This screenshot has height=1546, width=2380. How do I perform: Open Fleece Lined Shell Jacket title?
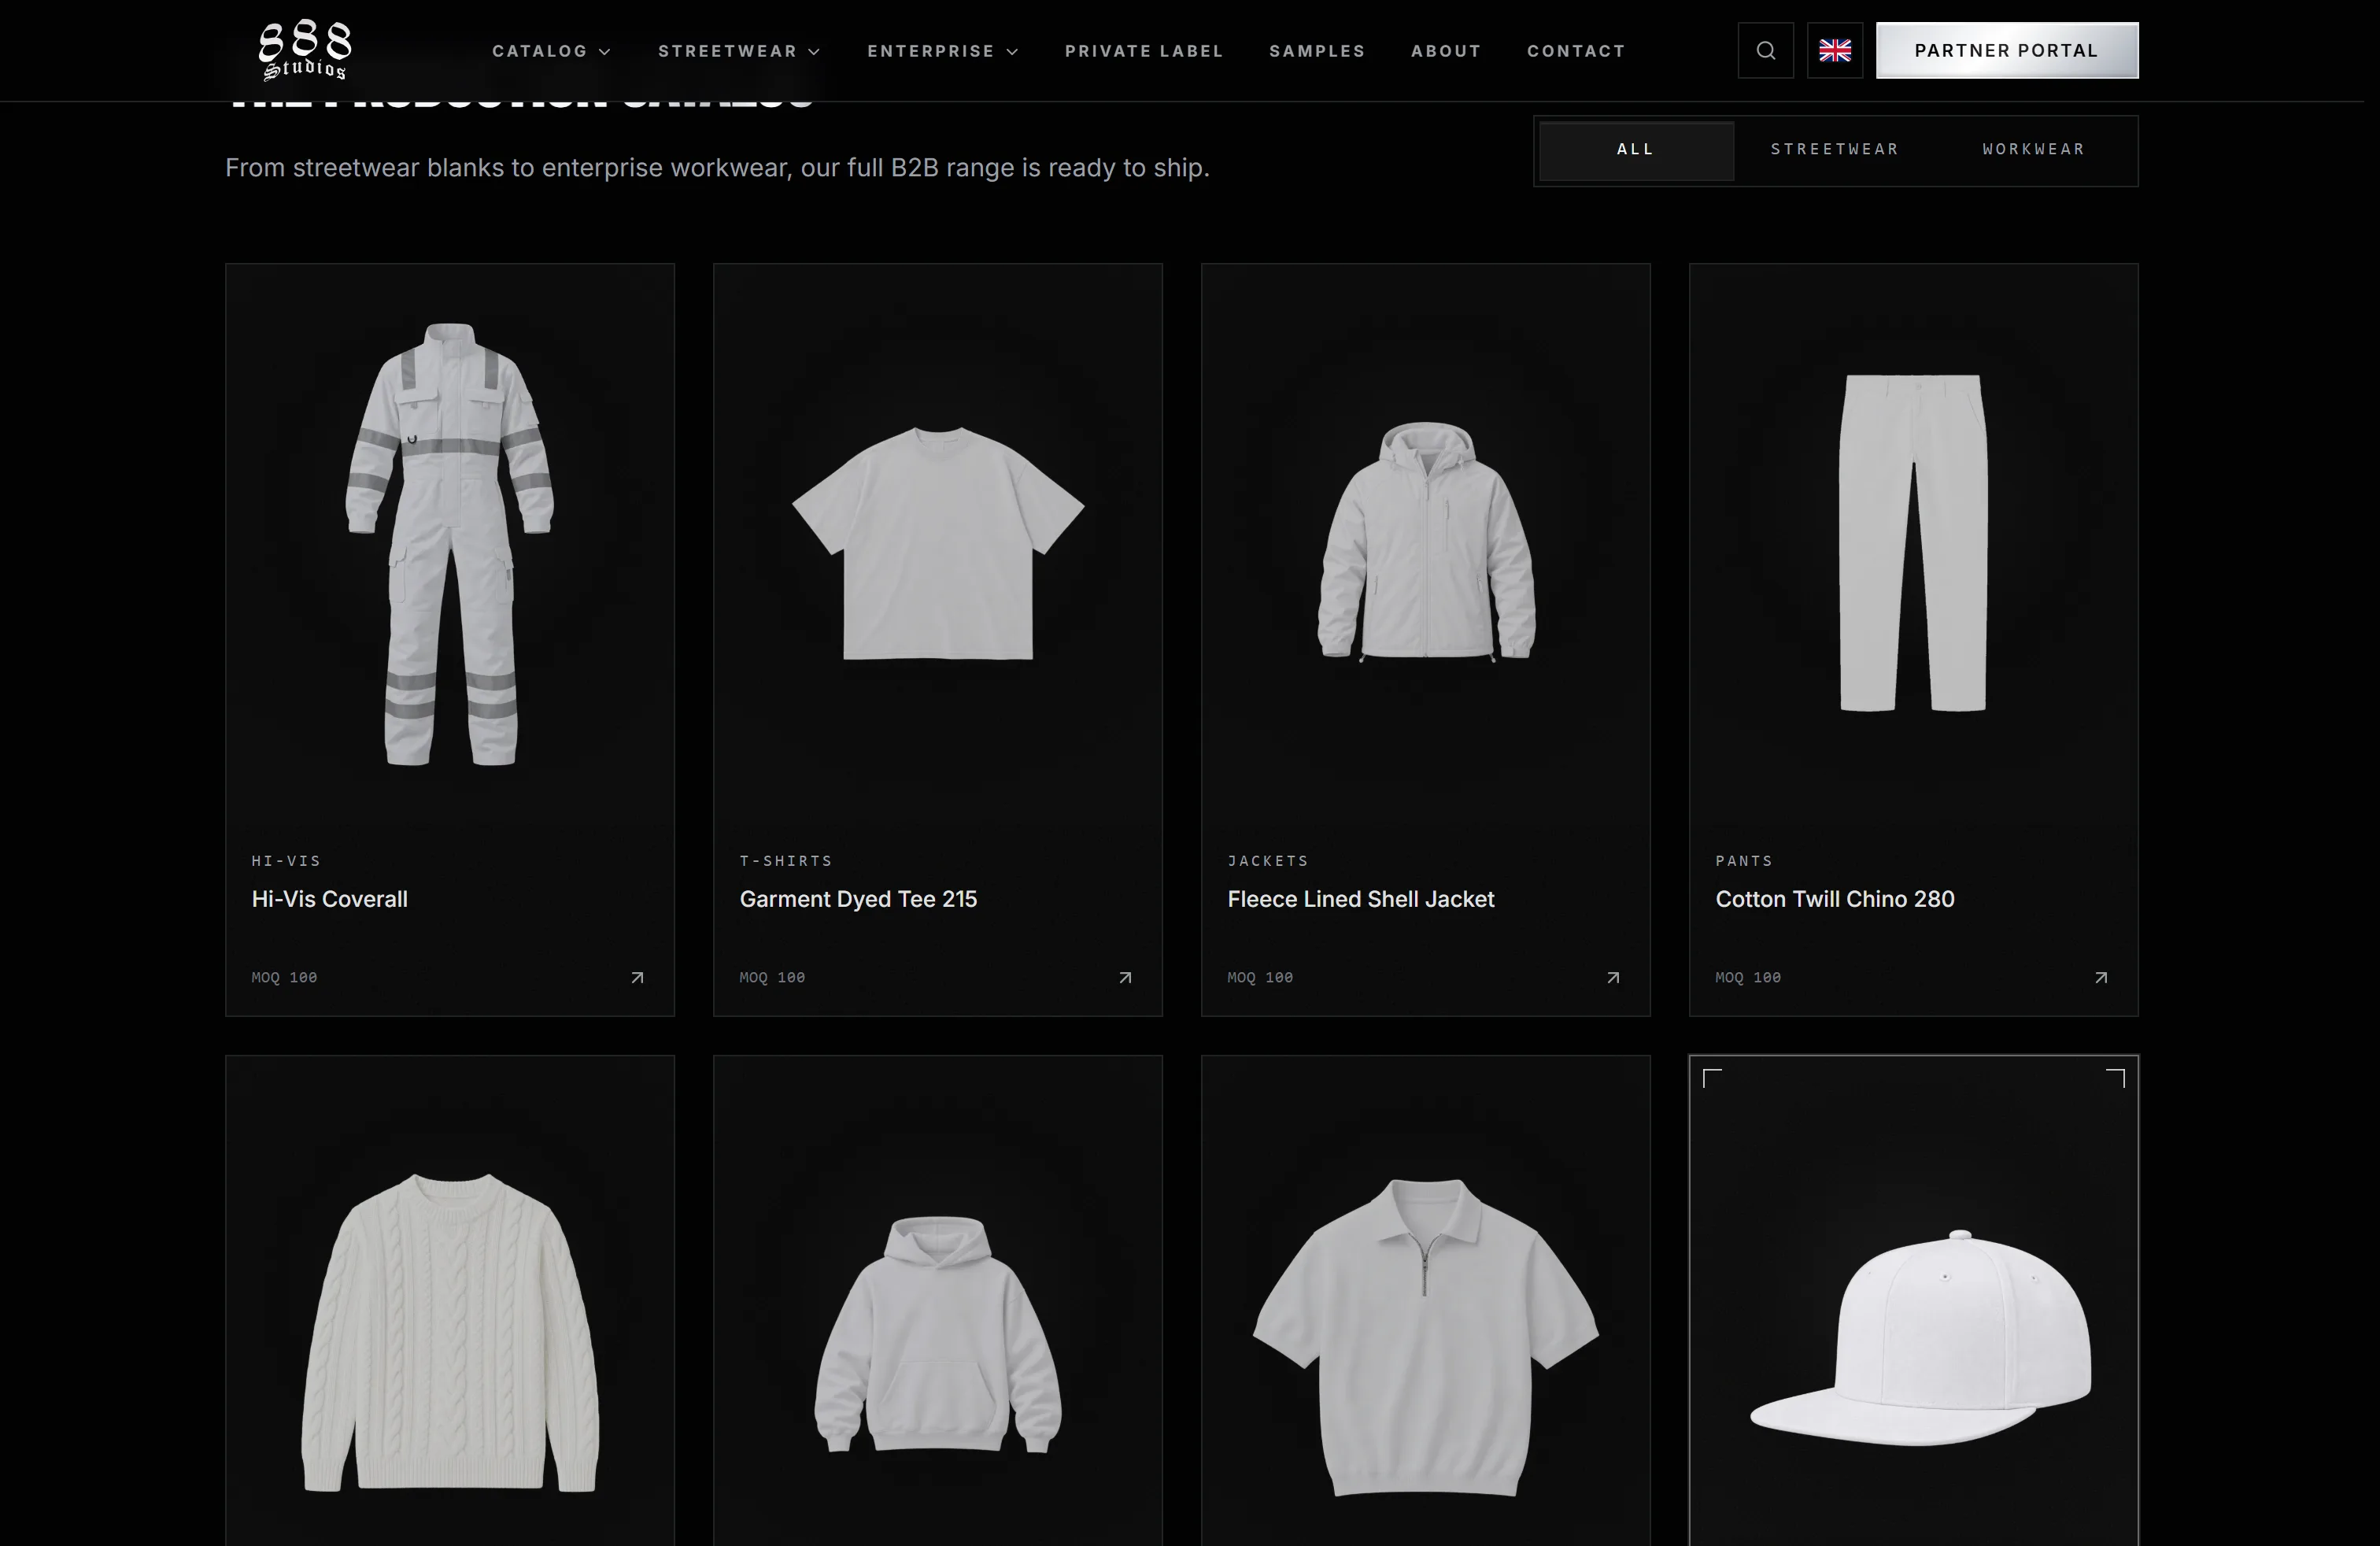(x=1361, y=899)
